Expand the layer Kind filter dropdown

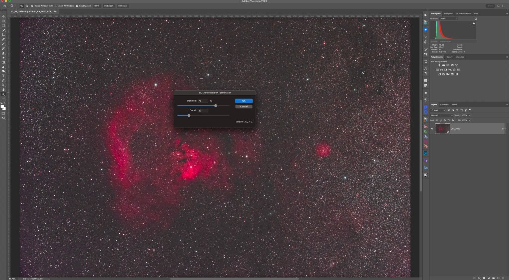(x=438, y=110)
